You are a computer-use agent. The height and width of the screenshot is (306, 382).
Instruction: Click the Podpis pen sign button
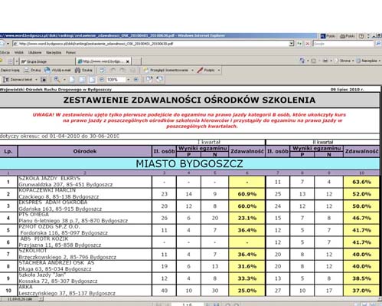click(206, 70)
